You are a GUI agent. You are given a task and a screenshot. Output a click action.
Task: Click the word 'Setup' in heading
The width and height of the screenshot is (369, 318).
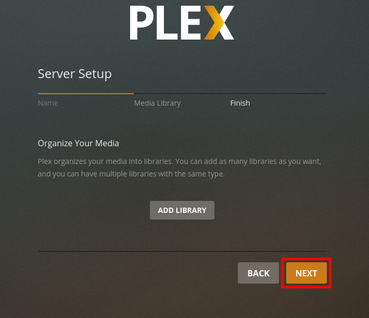click(x=95, y=74)
